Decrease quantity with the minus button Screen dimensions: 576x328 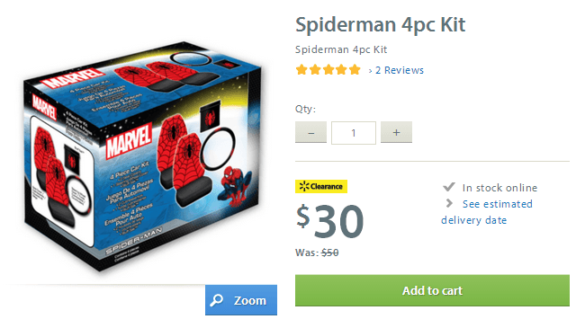[310, 132]
